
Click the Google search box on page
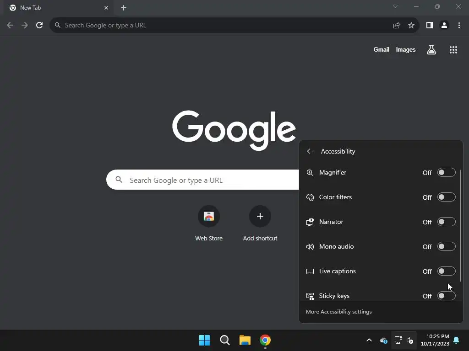pos(203,180)
